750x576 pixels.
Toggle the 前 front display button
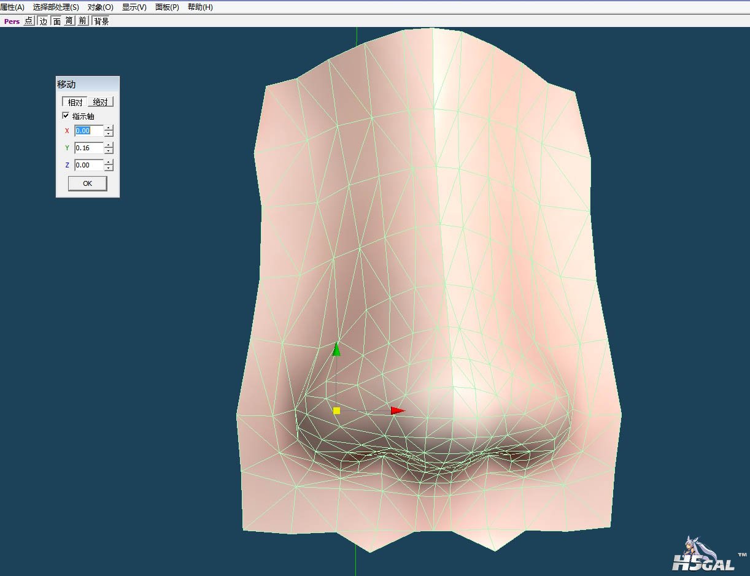pos(83,21)
